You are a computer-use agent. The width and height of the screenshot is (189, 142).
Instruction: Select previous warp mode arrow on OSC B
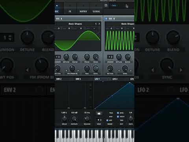click(x=119, y=71)
